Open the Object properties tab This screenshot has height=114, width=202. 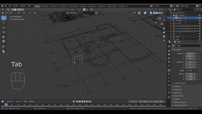point(169,70)
